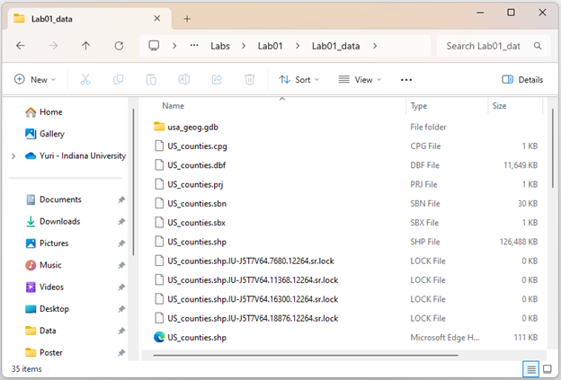561x380 pixels.
Task: Refresh the Lab01_data folder view
Action: pos(119,46)
